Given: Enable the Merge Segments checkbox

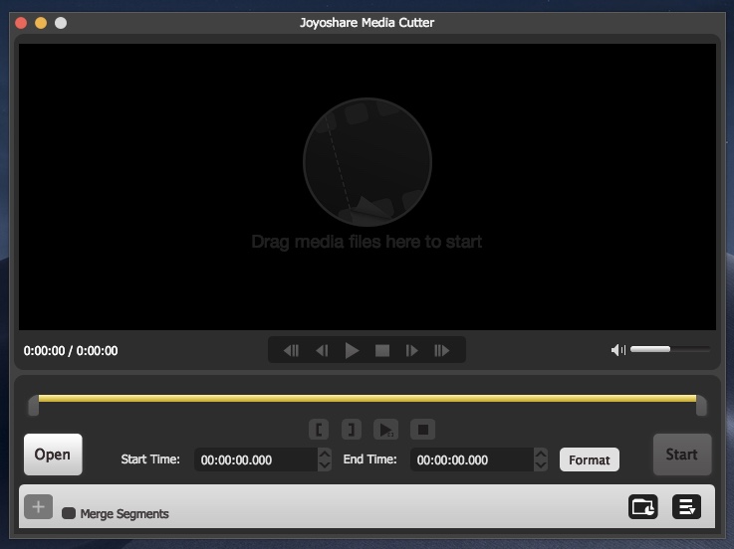Looking at the screenshot, I should pos(69,513).
